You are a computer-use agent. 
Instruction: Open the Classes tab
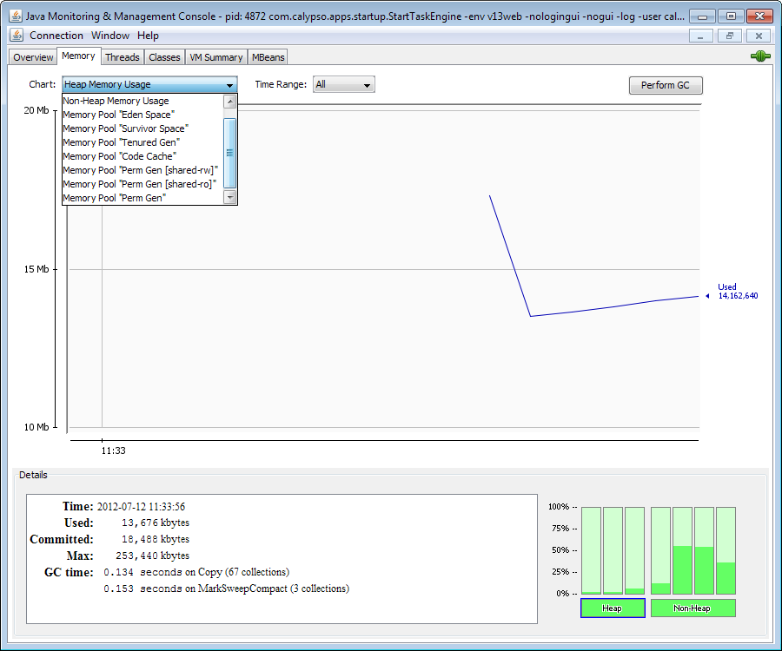point(164,57)
